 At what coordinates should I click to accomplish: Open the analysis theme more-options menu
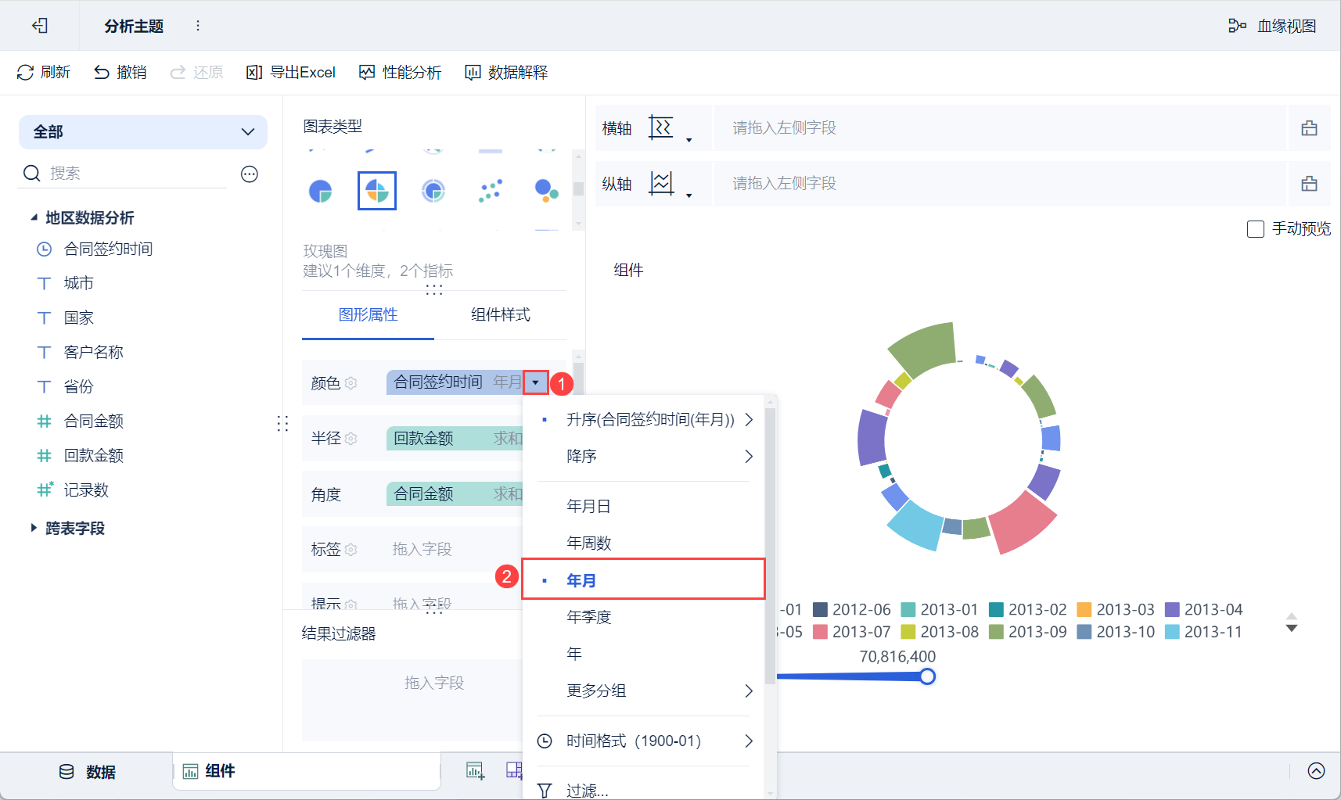pos(198,26)
